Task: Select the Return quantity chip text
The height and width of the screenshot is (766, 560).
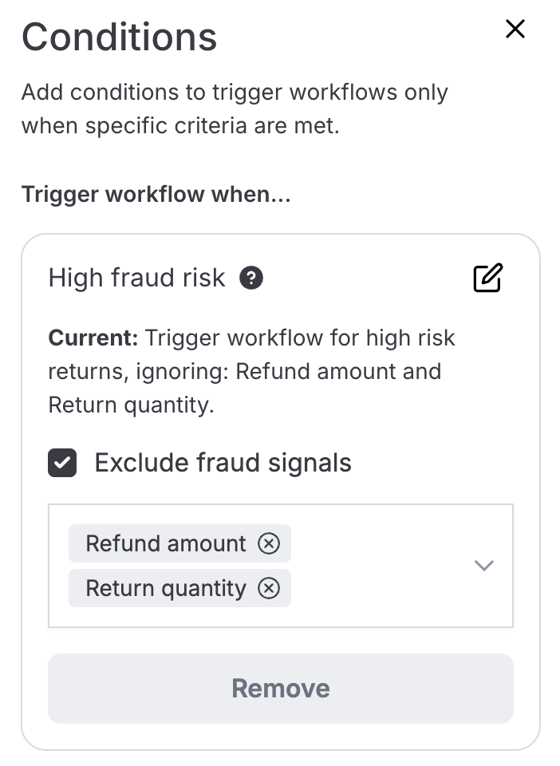Action: pyautogui.click(x=166, y=588)
